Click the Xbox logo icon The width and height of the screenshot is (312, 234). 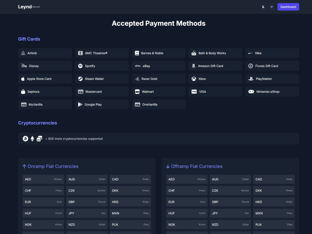pos(194,79)
